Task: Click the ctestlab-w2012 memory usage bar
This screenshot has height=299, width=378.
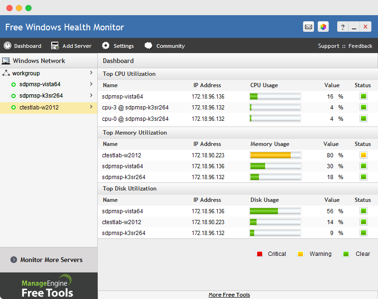Action: pyautogui.click(x=275, y=155)
